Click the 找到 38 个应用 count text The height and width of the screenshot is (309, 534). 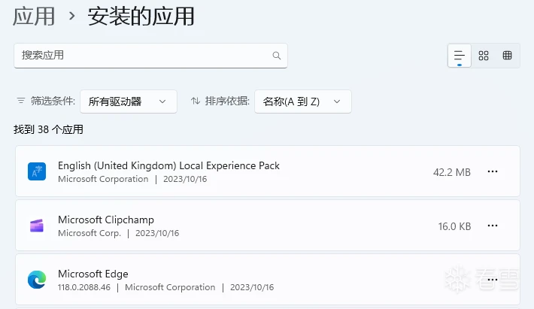tap(48, 129)
